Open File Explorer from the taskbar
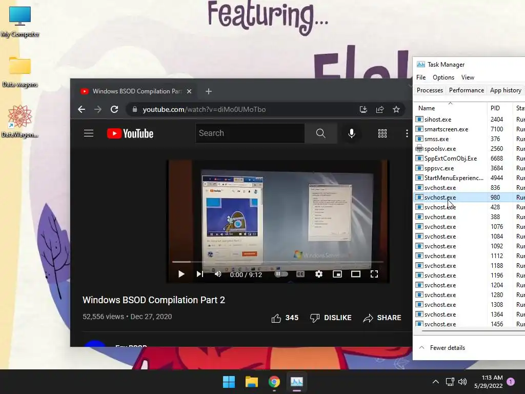525x394 pixels. (x=251, y=382)
